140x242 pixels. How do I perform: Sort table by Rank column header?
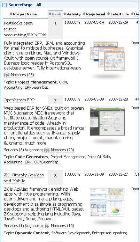56,14
